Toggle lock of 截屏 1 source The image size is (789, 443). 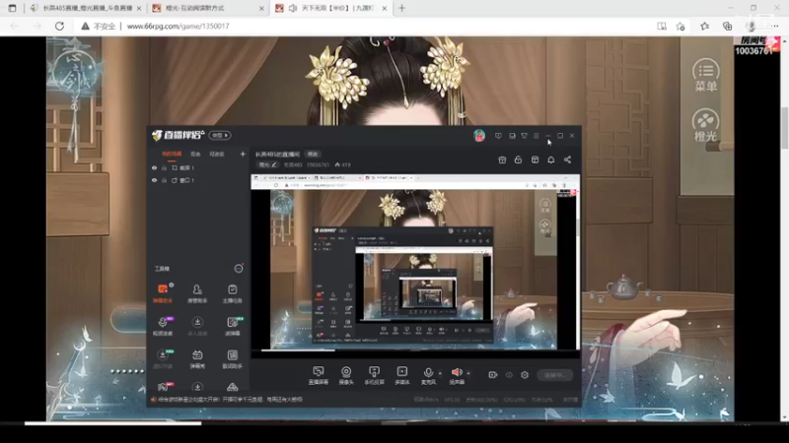pyautogui.click(x=164, y=167)
